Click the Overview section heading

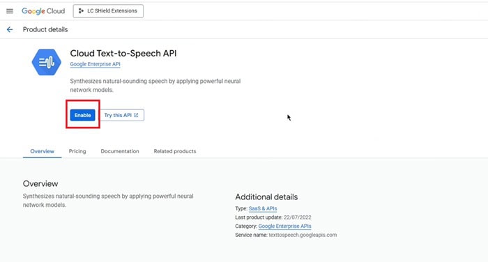click(40, 183)
